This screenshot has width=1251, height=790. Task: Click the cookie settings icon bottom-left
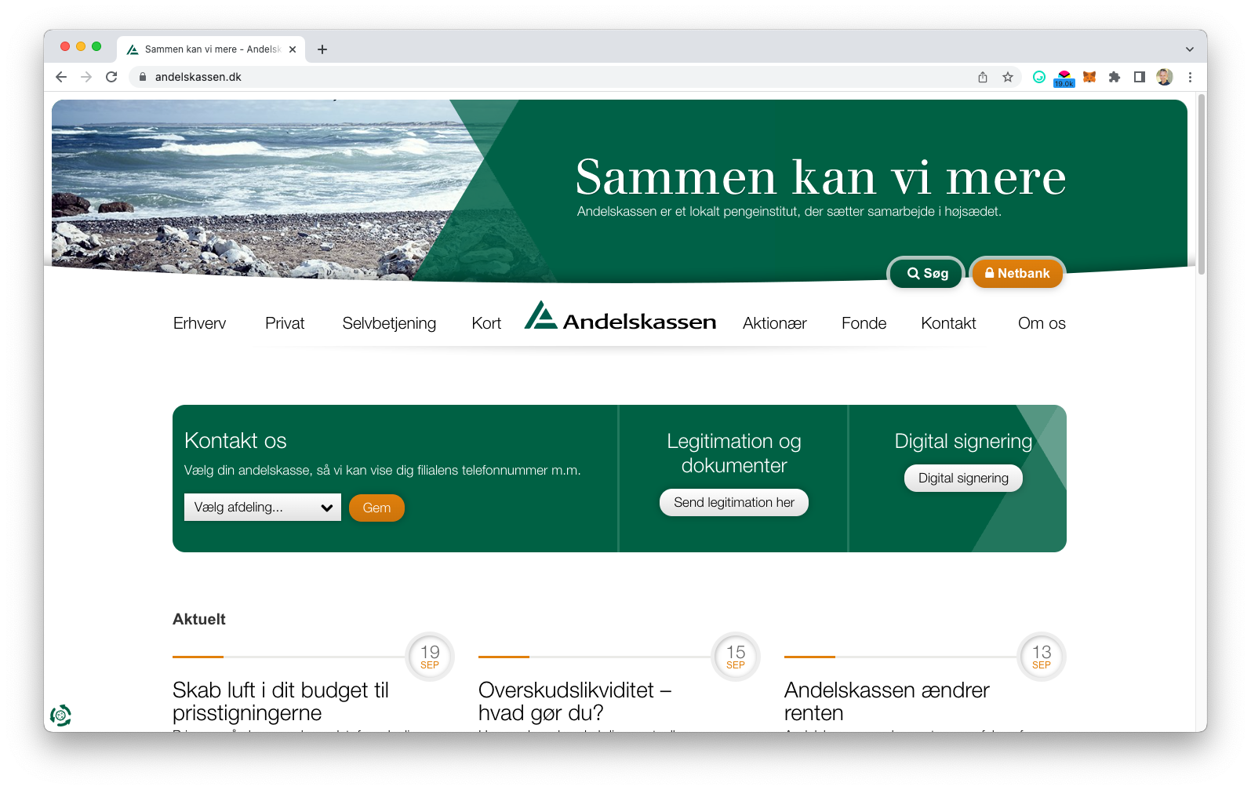[x=60, y=715]
